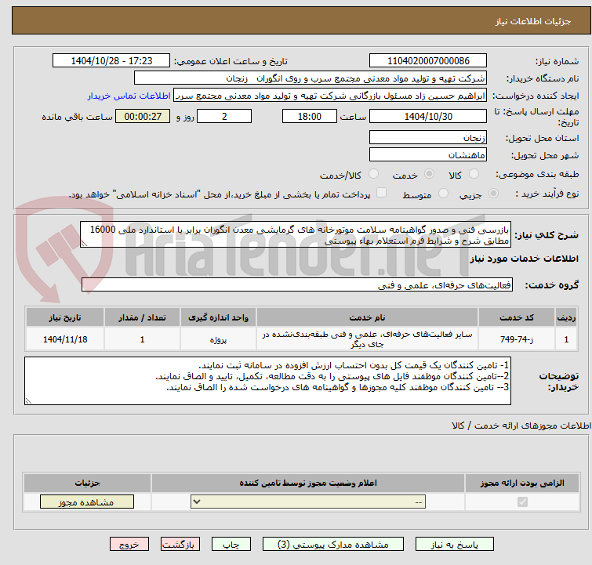Click the اعلام وضعیت مجوز توسط تامین کننده header
This screenshot has height=565, width=592.
tap(308, 483)
